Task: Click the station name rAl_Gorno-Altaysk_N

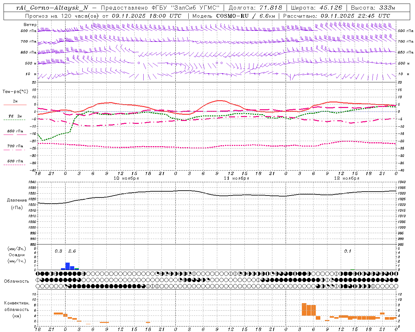Action: pyautogui.click(x=52, y=8)
